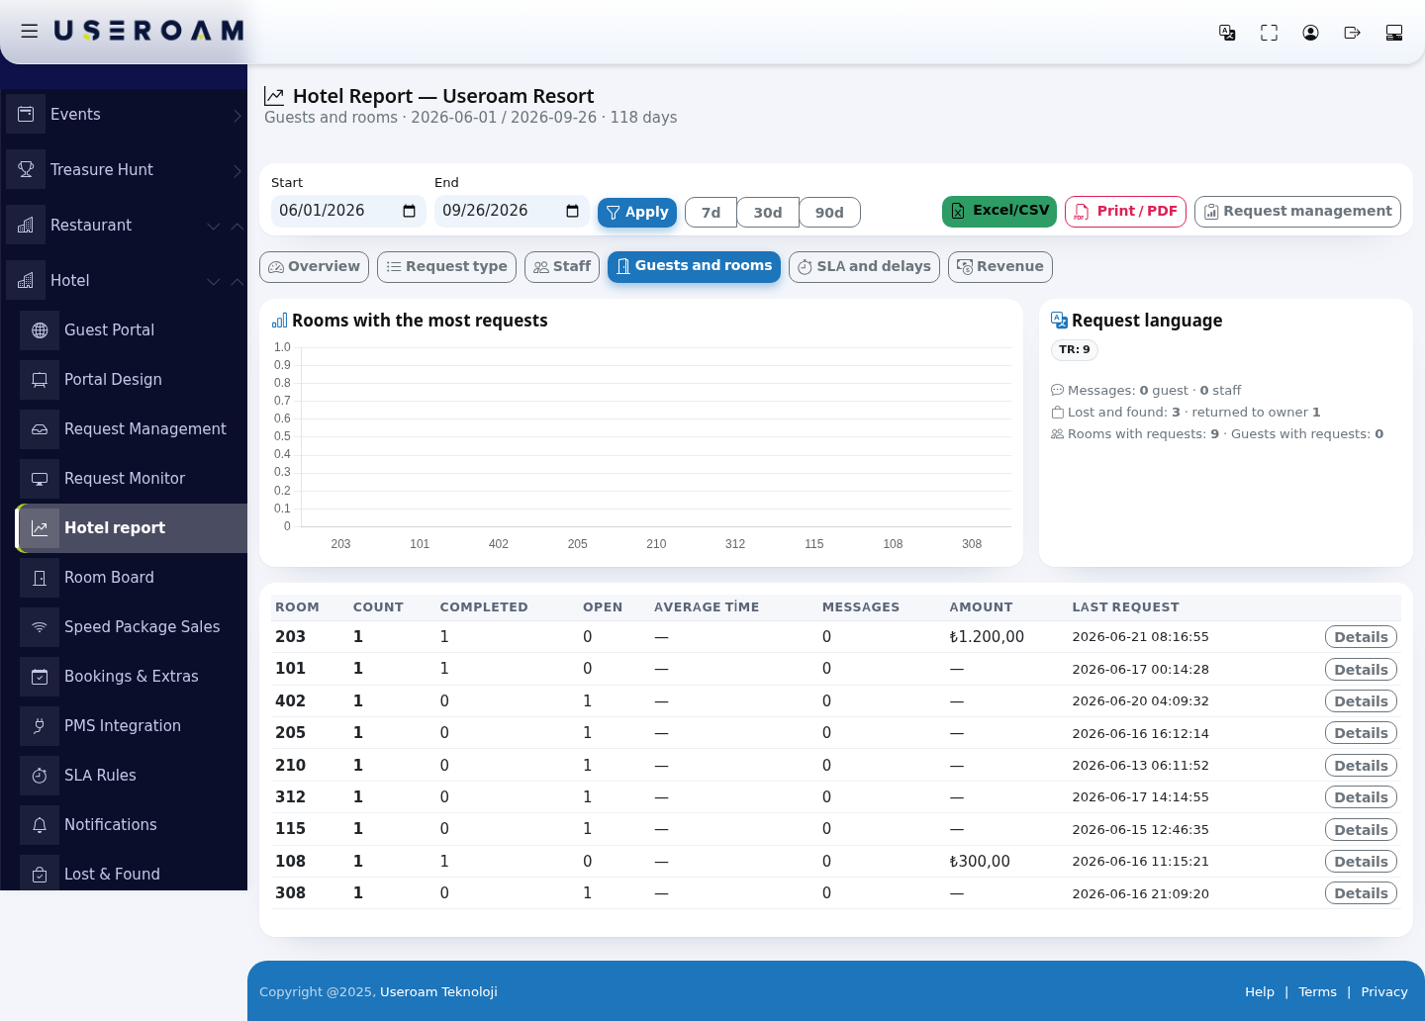Open the Privacy footer link
Viewport: 1425px width, 1021px height.
[x=1383, y=992]
